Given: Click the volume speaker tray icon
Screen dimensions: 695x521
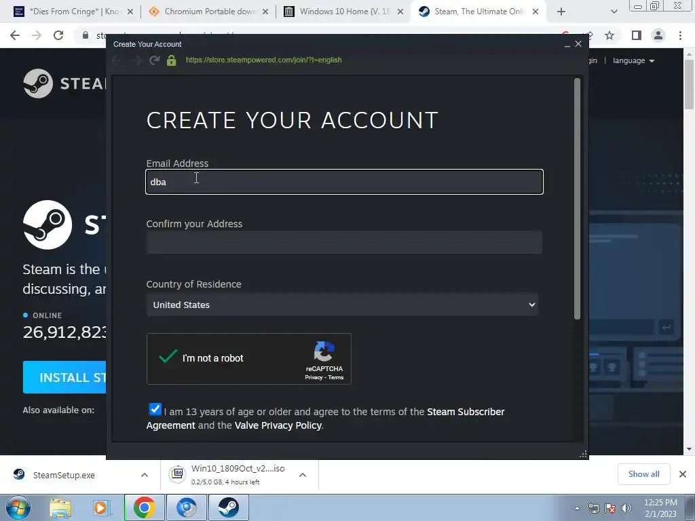Looking at the screenshot, I should click(626, 508).
